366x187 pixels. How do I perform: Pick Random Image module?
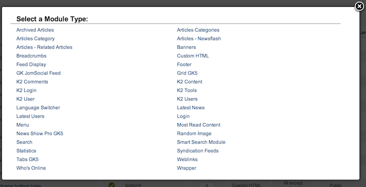click(194, 134)
